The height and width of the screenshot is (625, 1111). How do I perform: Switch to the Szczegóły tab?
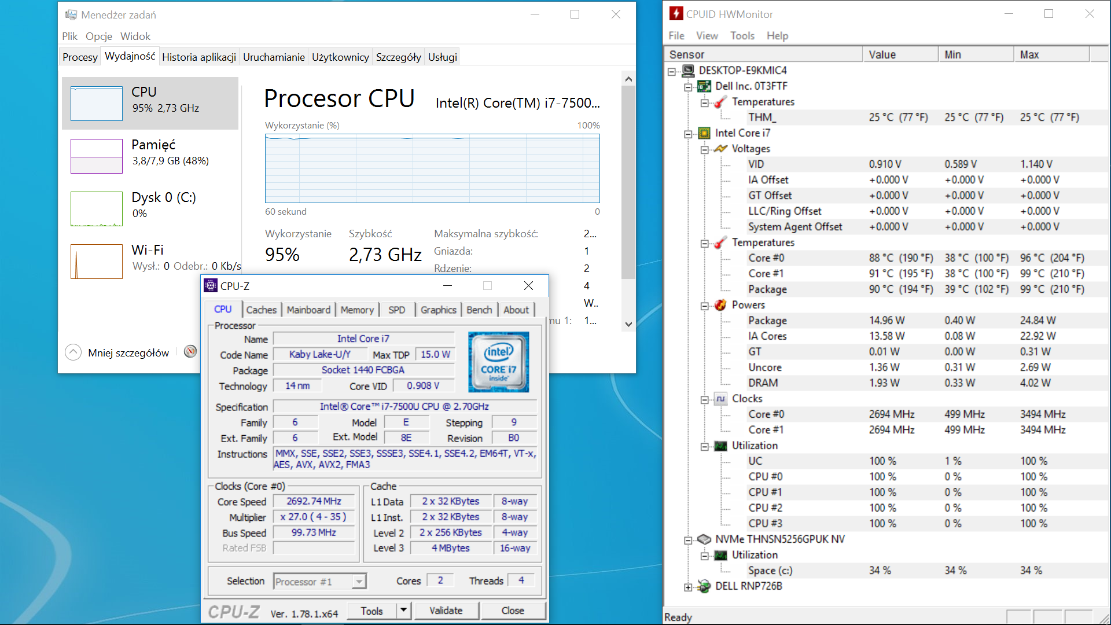[x=398, y=57]
